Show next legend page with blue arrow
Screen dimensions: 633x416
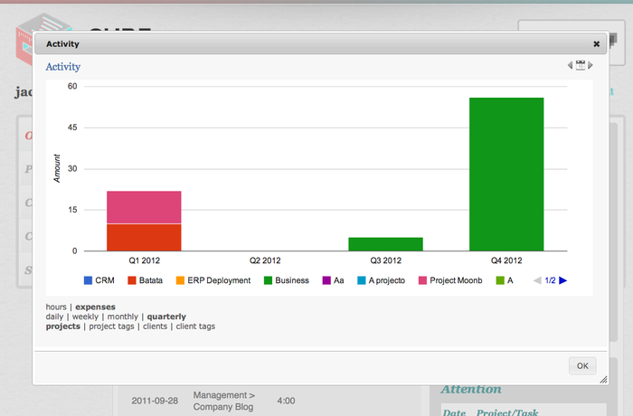coord(563,280)
